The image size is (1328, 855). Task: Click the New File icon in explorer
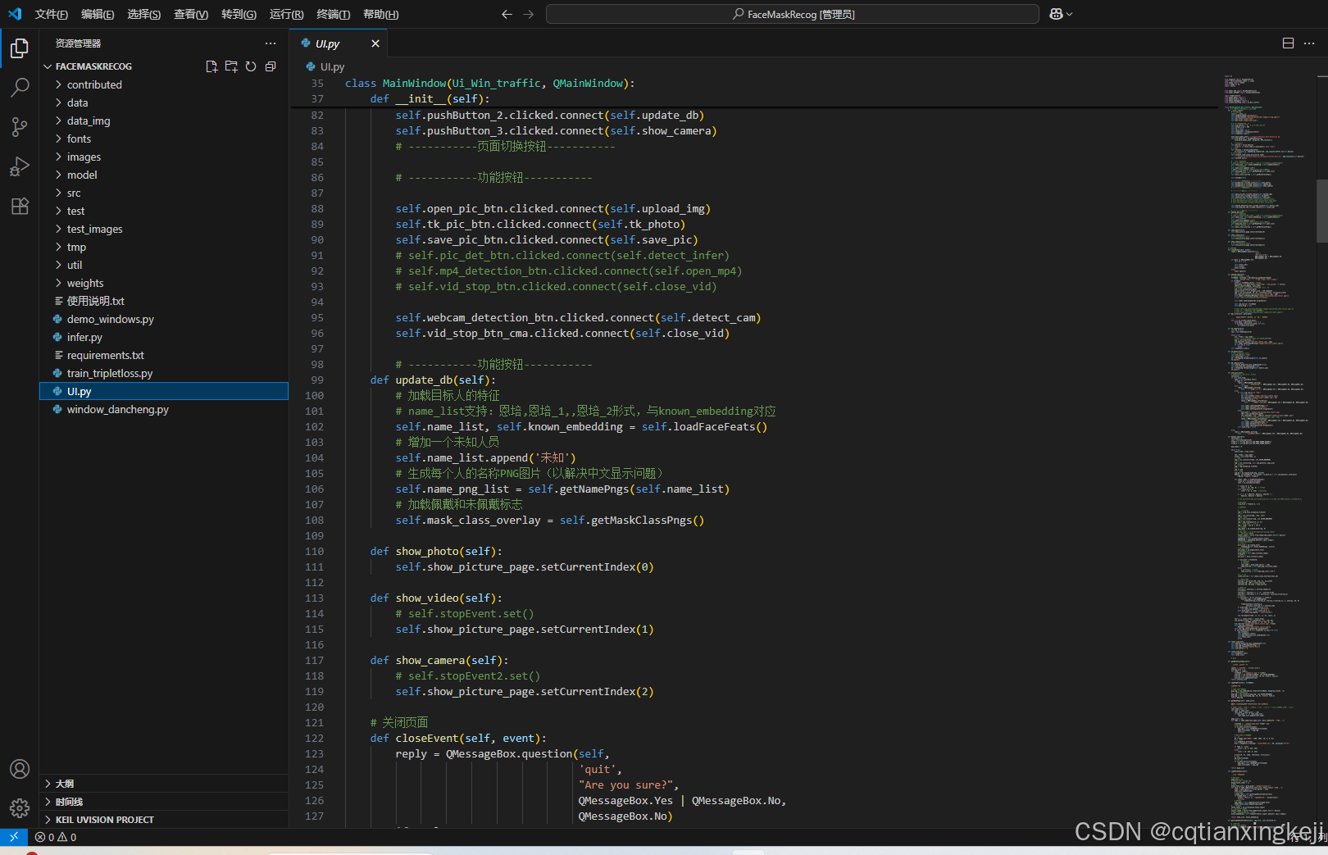tap(211, 66)
